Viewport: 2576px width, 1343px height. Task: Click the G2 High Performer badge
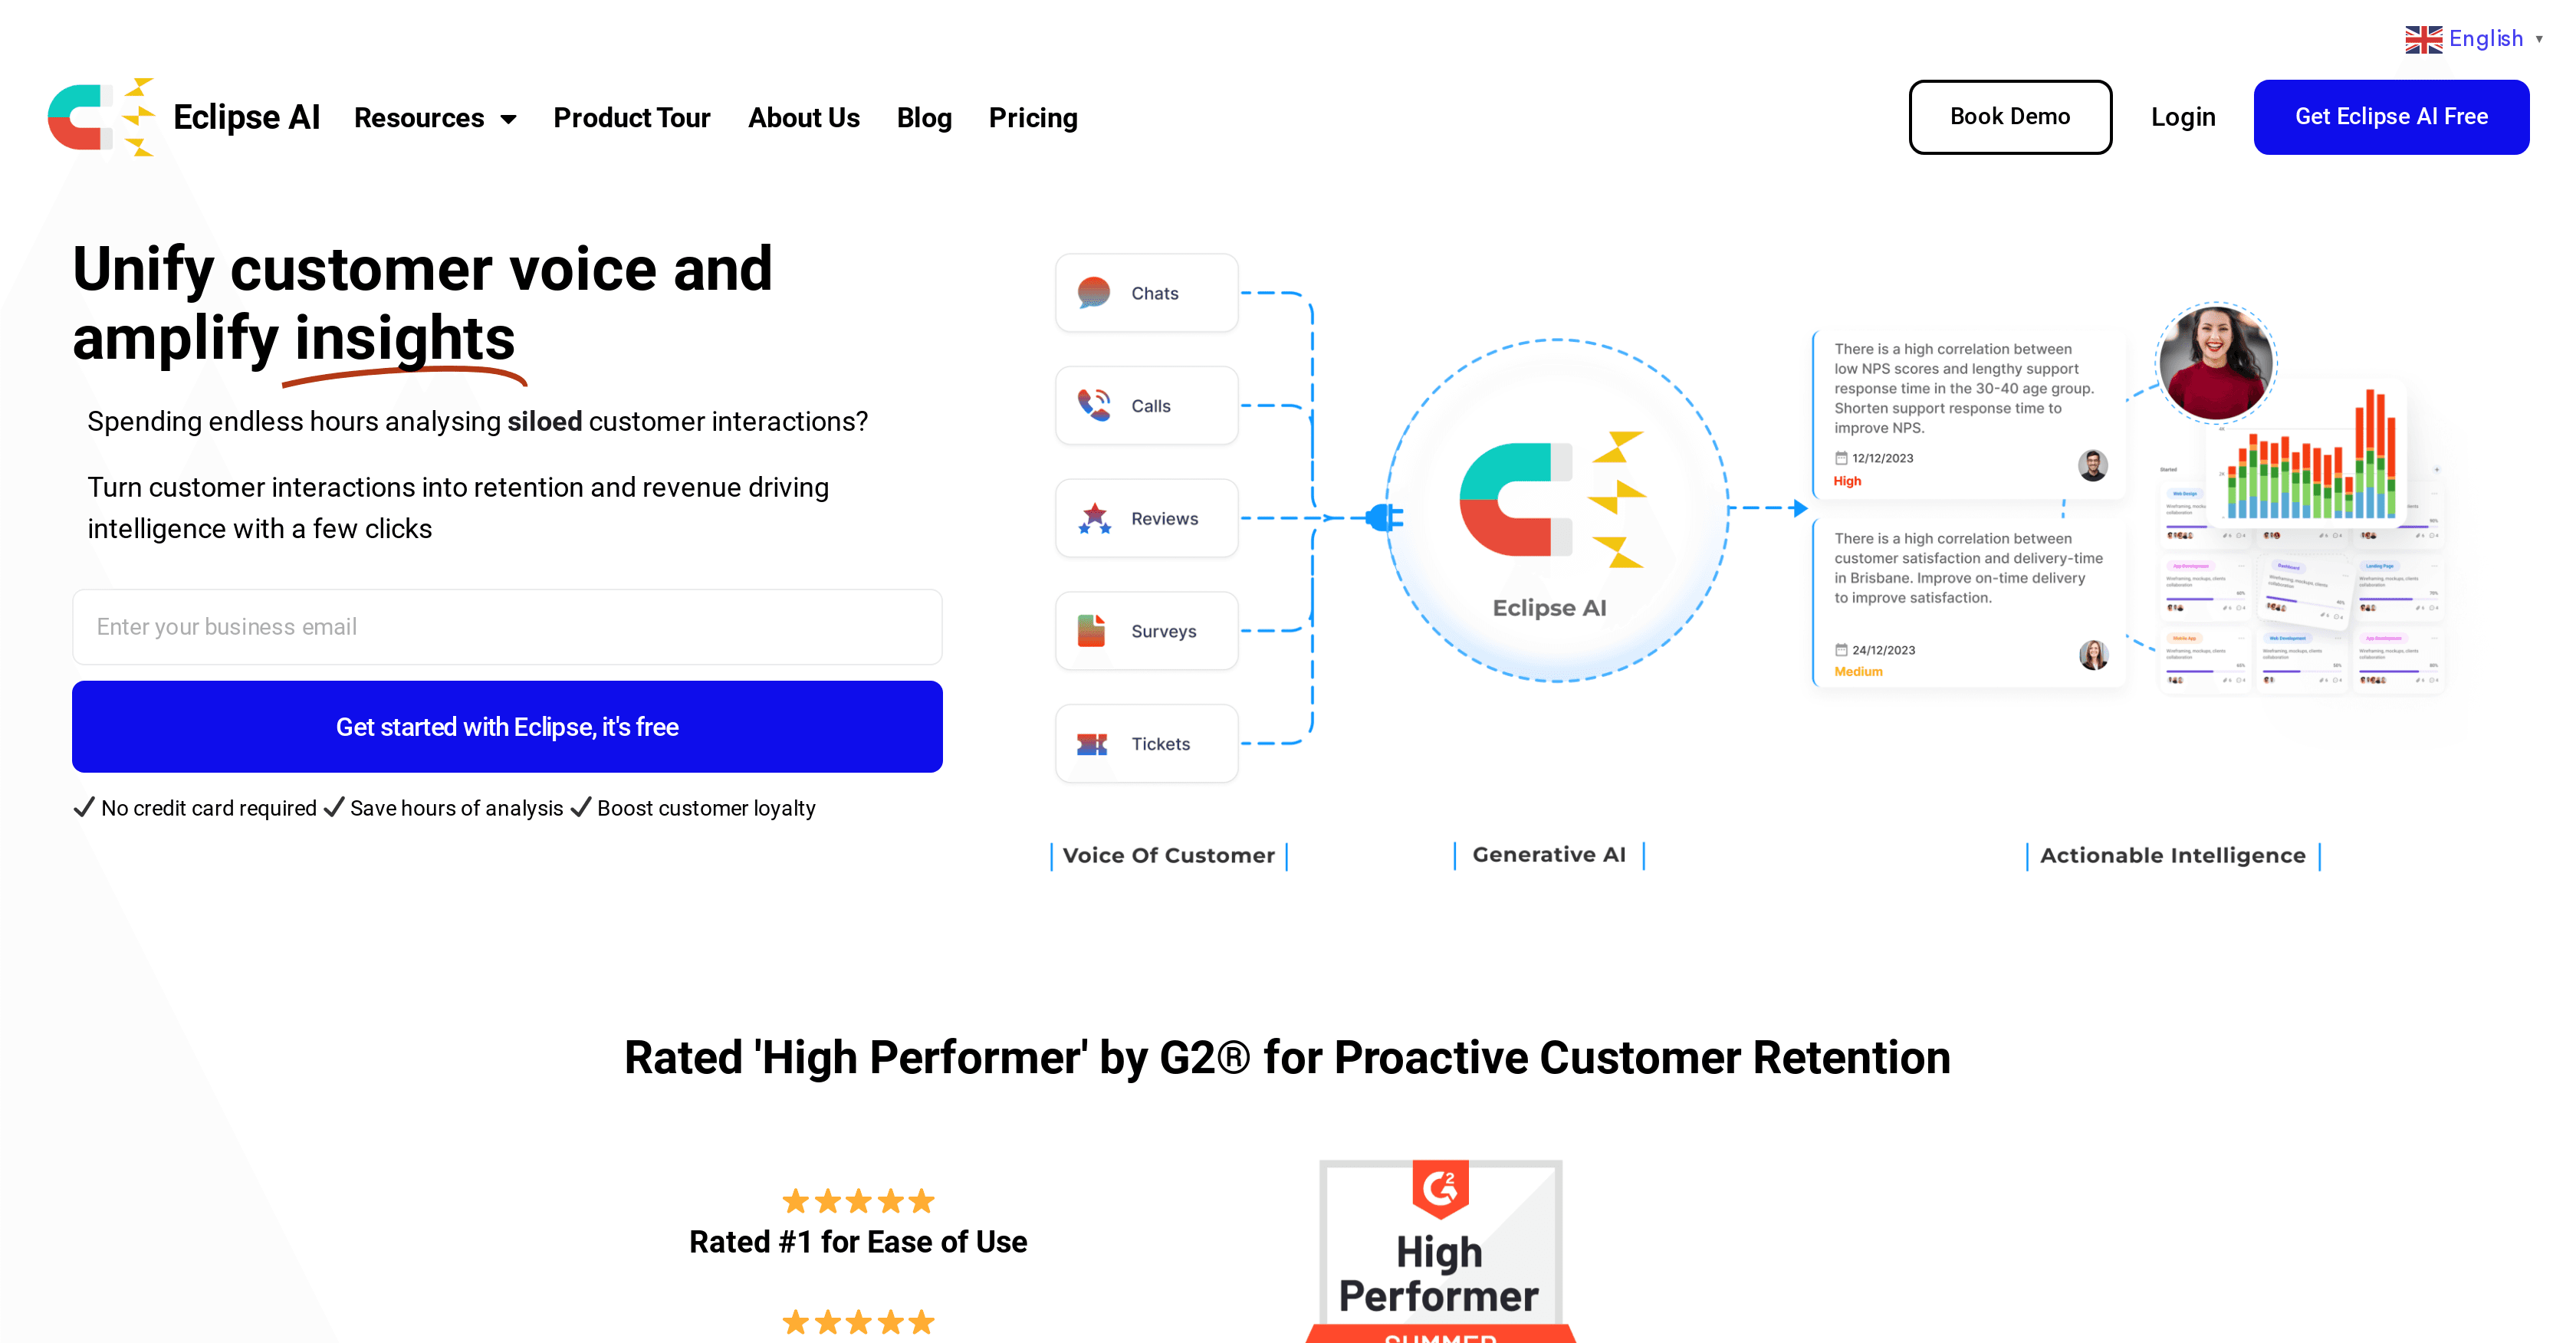[1440, 1252]
